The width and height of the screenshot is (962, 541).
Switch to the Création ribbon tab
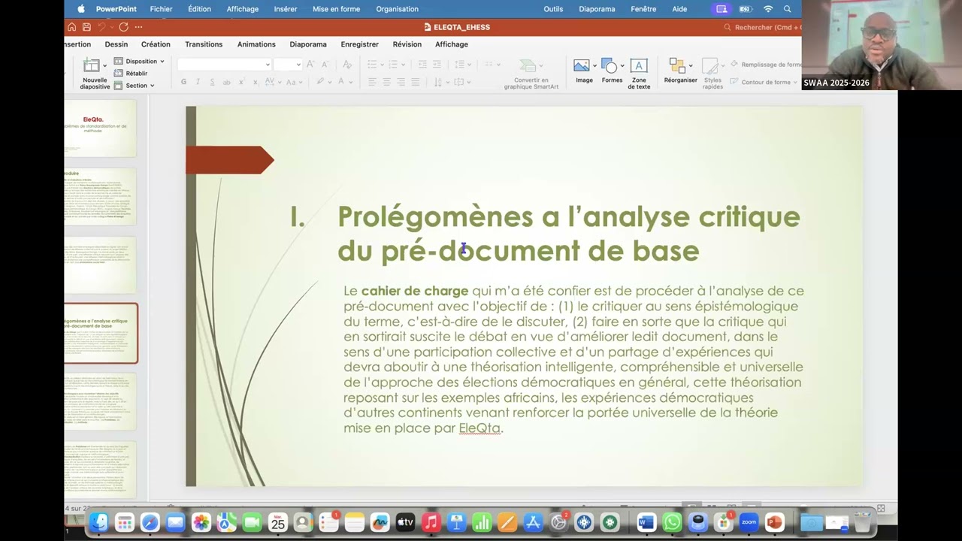156,44
